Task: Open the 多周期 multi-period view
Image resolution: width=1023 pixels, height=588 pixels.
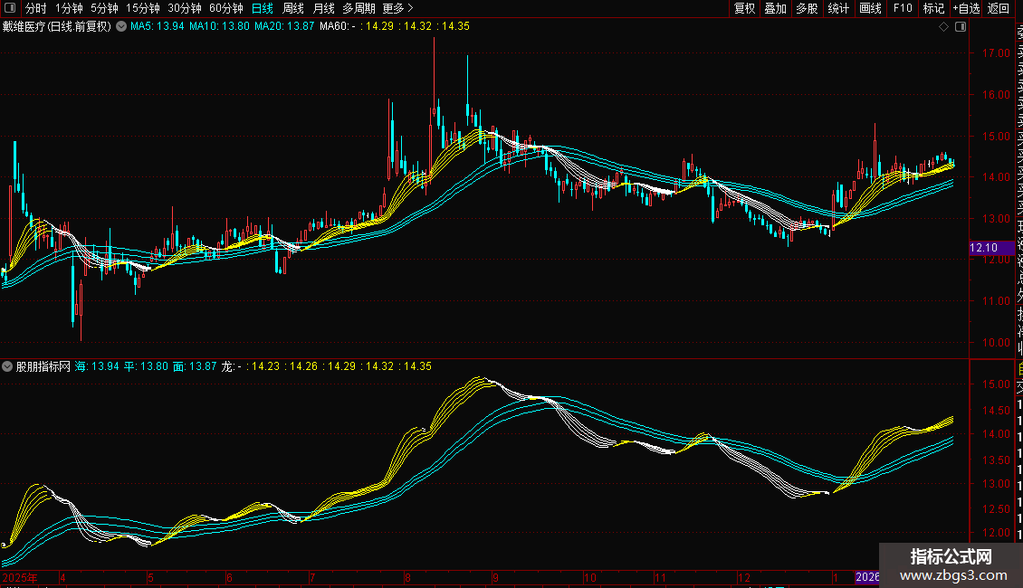Action: (x=359, y=8)
